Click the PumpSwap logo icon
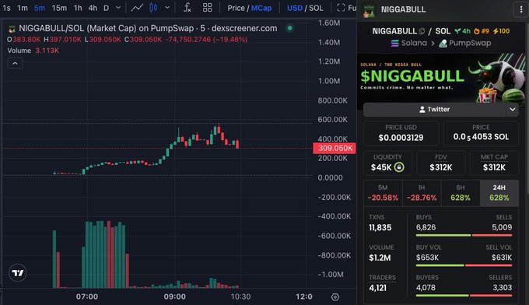This screenshot has height=305, width=529. (x=443, y=44)
